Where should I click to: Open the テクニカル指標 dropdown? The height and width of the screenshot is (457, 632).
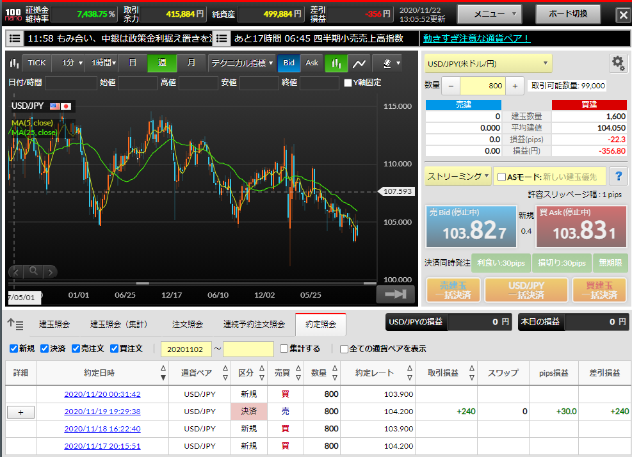coord(242,63)
